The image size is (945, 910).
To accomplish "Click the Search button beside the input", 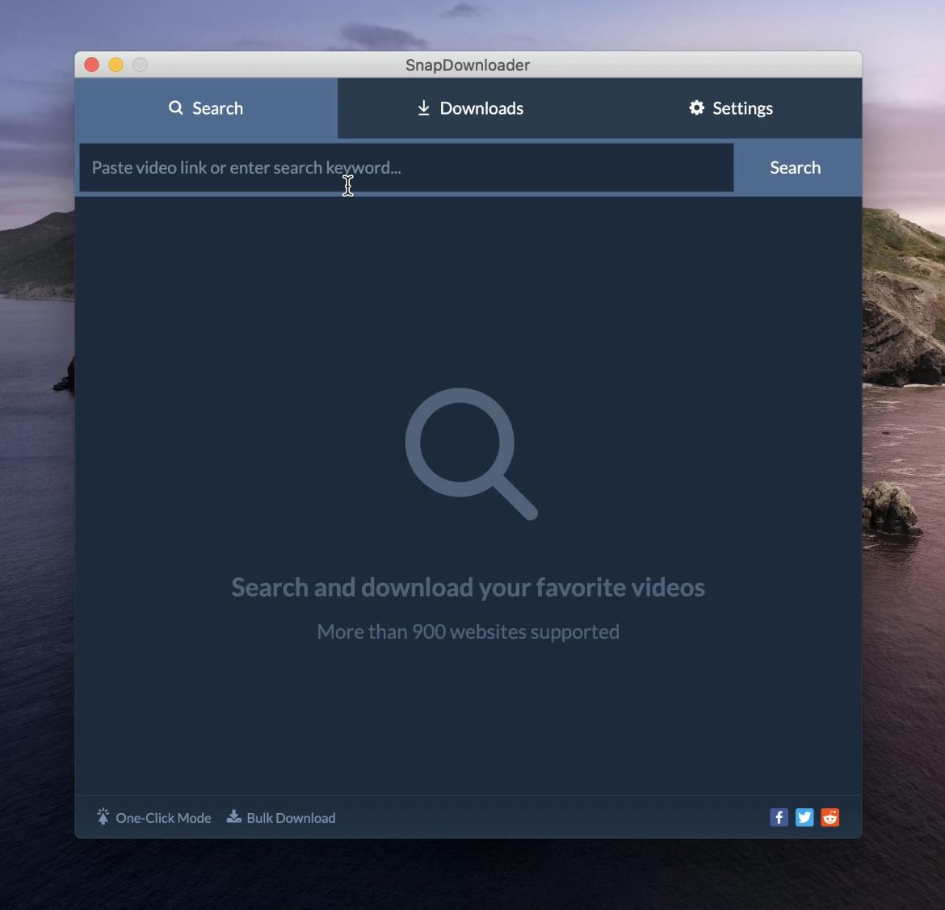I will click(795, 167).
